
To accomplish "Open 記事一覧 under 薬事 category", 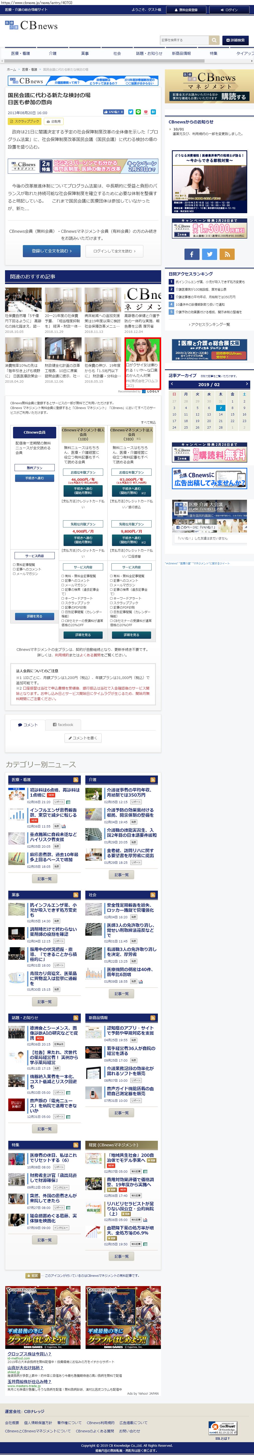I will point(45,1002).
